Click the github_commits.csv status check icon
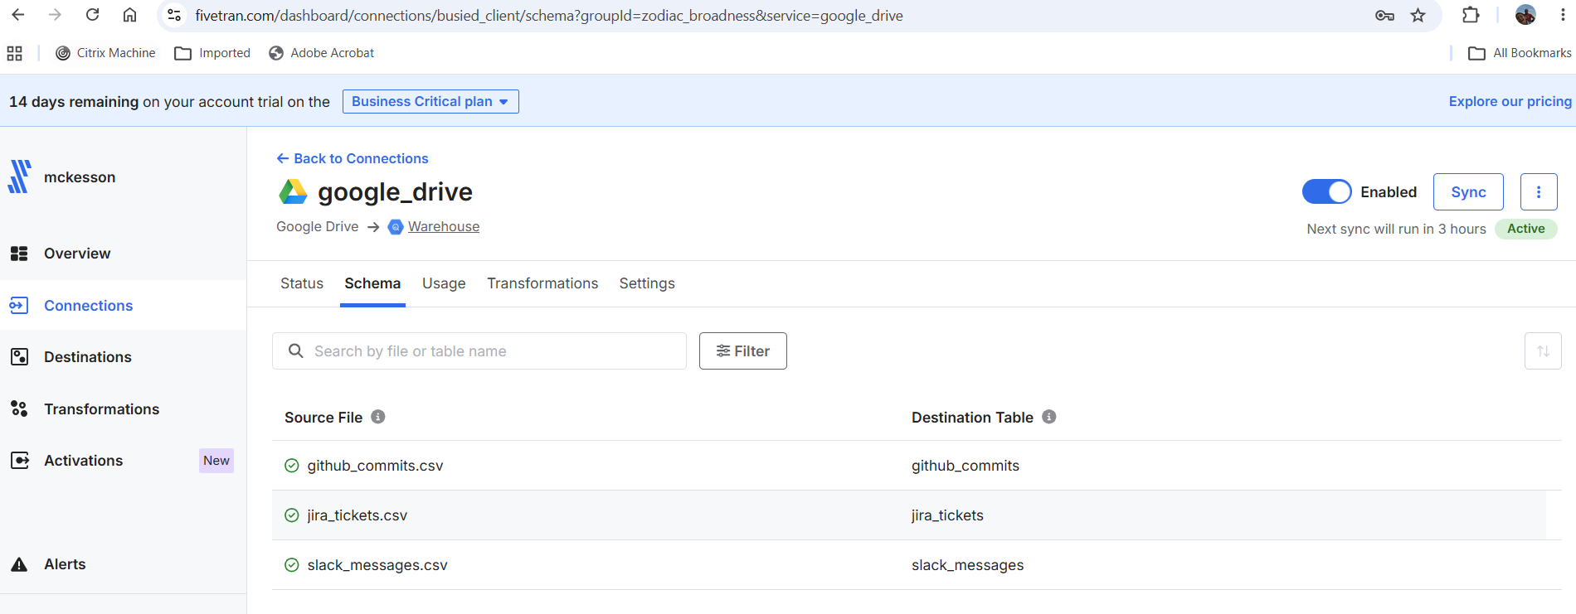 coord(292,466)
